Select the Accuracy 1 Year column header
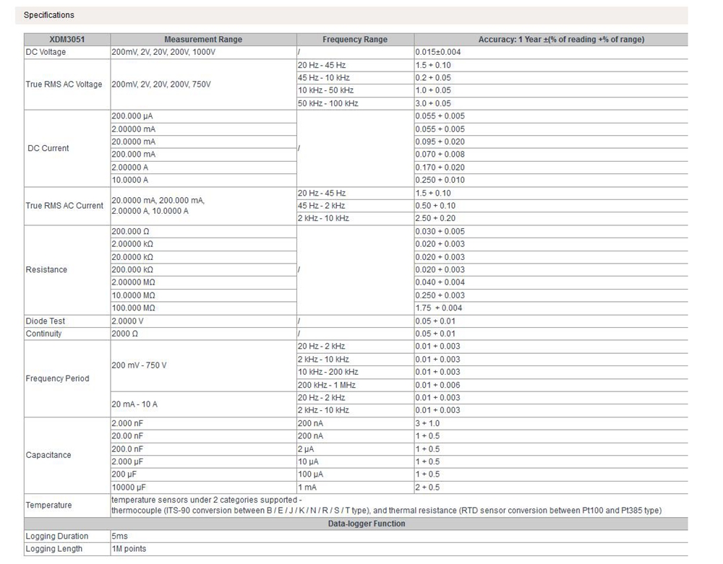723x564 pixels. click(550, 40)
